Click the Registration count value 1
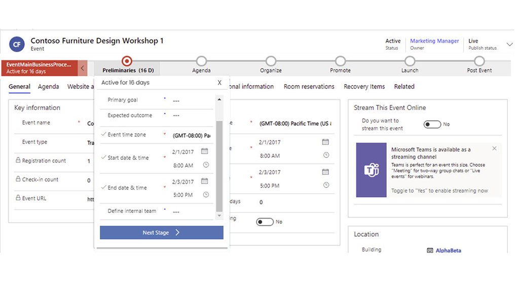 coord(89,161)
